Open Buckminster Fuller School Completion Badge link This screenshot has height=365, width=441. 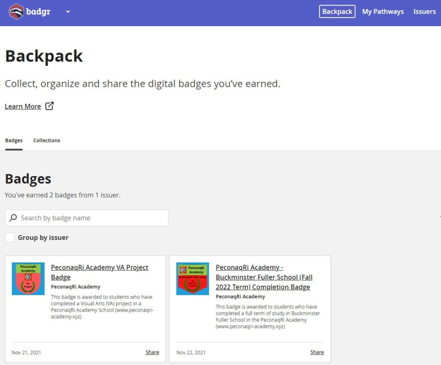pos(264,277)
